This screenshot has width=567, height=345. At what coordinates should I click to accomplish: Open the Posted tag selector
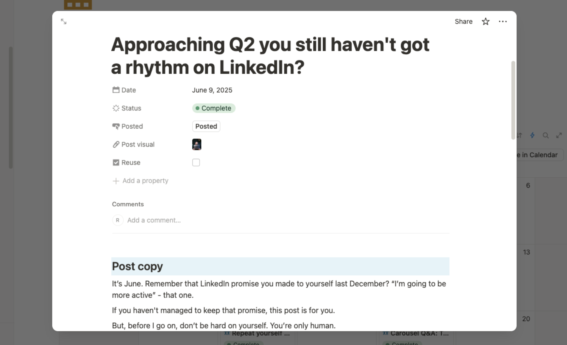pyautogui.click(x=206, y=126)
